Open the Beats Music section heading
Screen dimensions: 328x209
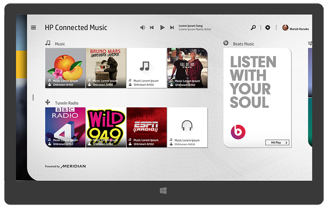244,44
